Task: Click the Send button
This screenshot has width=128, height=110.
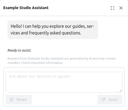Action: pos(110,100)
